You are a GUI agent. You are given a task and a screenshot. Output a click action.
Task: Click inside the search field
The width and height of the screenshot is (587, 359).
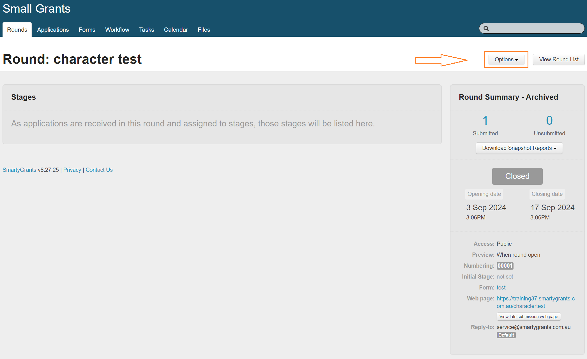536,29
